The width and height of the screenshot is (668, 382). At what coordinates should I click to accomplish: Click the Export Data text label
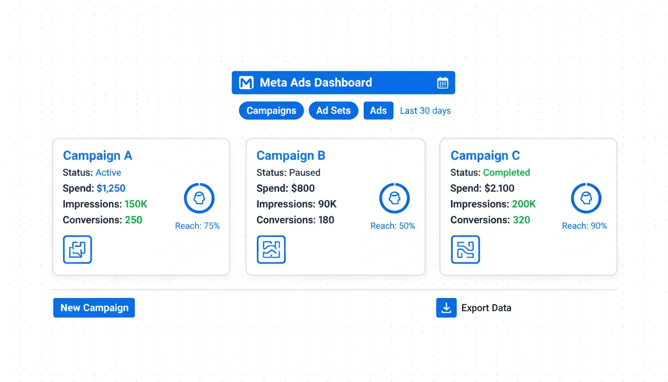[486, 308]
